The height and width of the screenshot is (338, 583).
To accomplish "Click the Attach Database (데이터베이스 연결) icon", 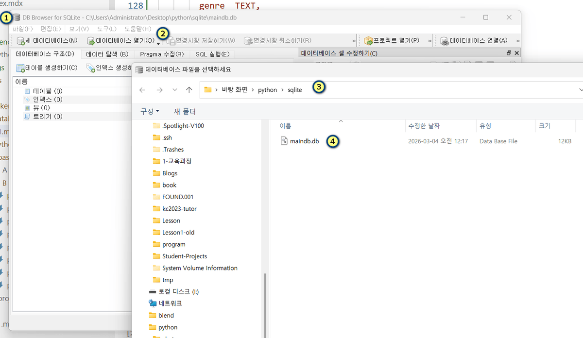I will pyautogui.click(x=445, y=41).
